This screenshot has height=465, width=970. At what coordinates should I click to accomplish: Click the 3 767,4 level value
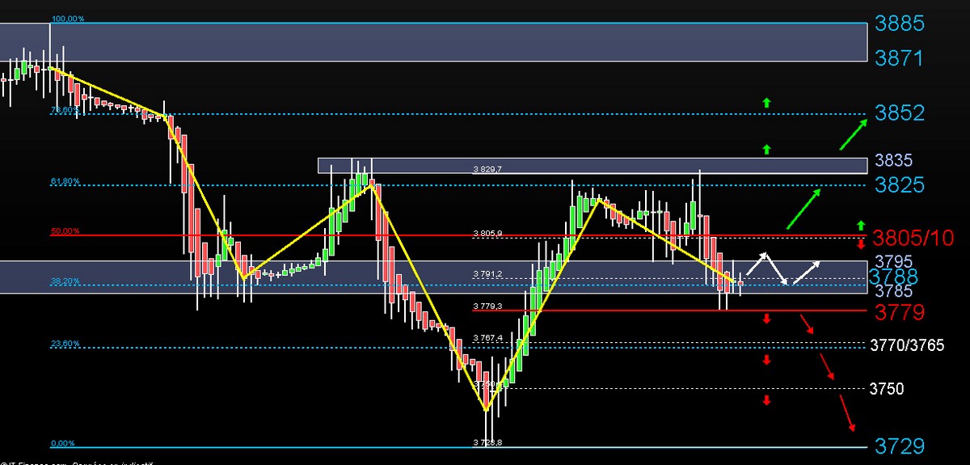click(x=487, y=337)
